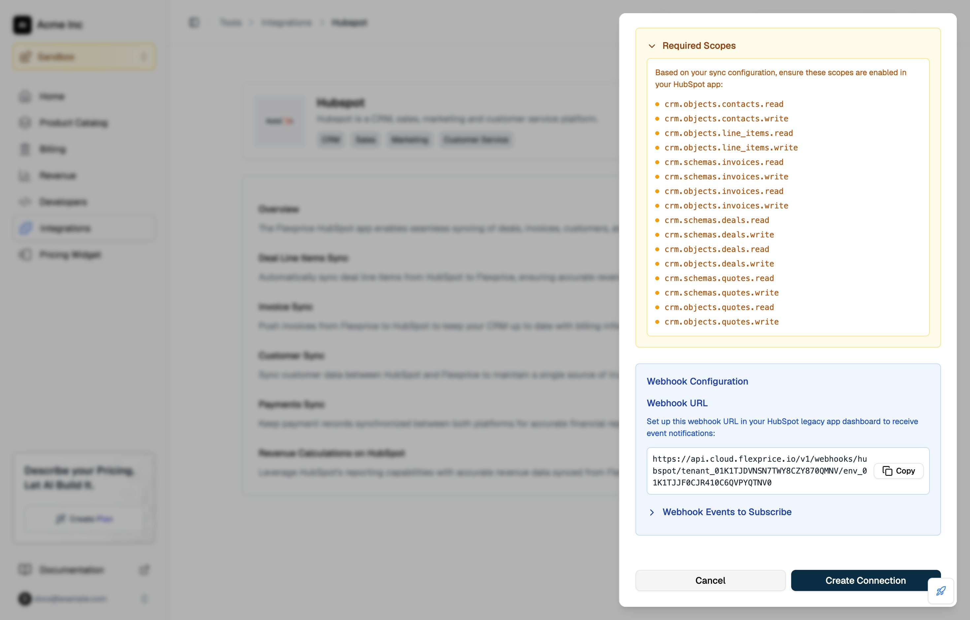Collapse the Required Scopes section chevron
The image size is (970, 620).
pyautogui.click(x=652, y=46)
